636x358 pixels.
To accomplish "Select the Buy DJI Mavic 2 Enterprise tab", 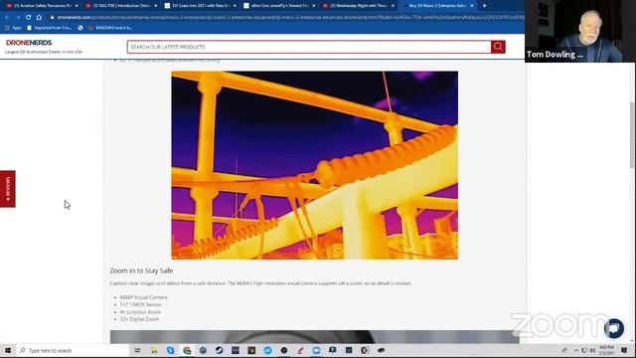I will tap(437, 6).
